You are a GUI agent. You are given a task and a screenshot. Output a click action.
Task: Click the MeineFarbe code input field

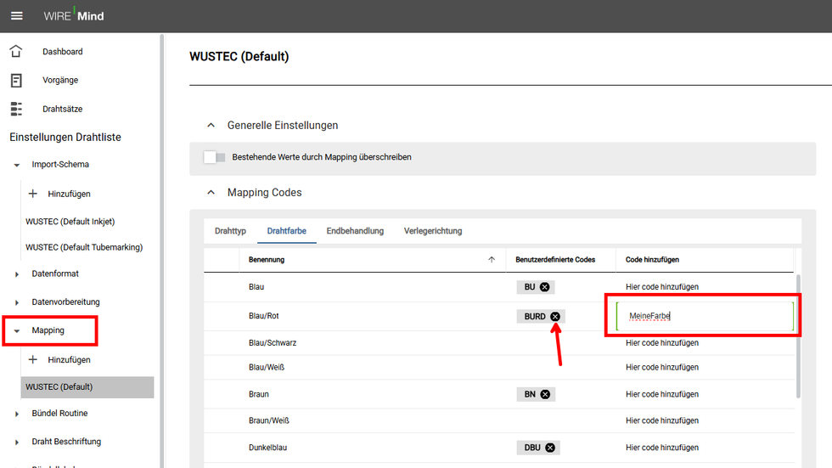pos(705,316)
